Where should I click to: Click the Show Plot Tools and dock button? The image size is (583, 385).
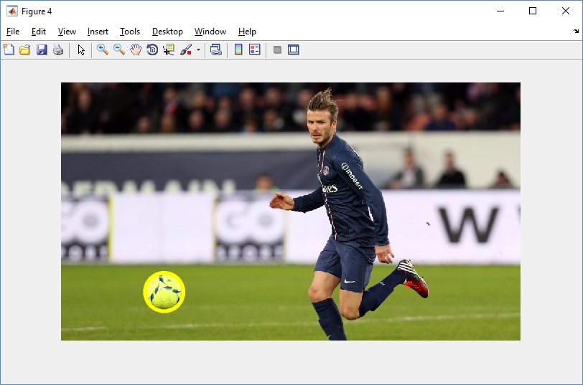[293, 50]
